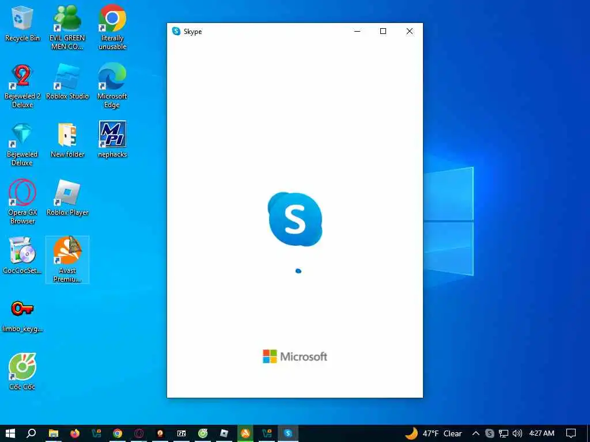This screenshot has width=590, height=442.
Task: Close the Skype window
Action: coord(410,31)
